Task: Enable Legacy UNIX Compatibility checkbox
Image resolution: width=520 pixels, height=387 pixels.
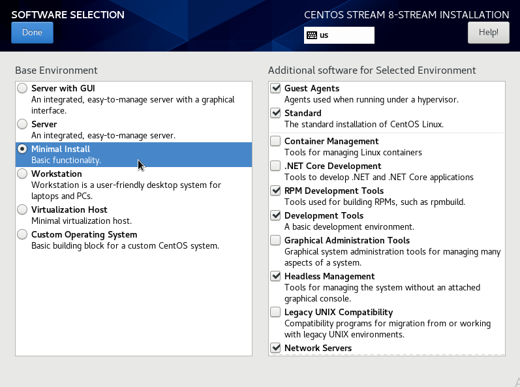Action: click(275, 312)
